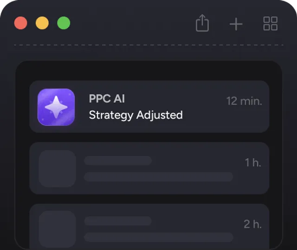Click the "2 h." timestamp
The height and width of the screenshot is (250, 297).
(252, 224)
